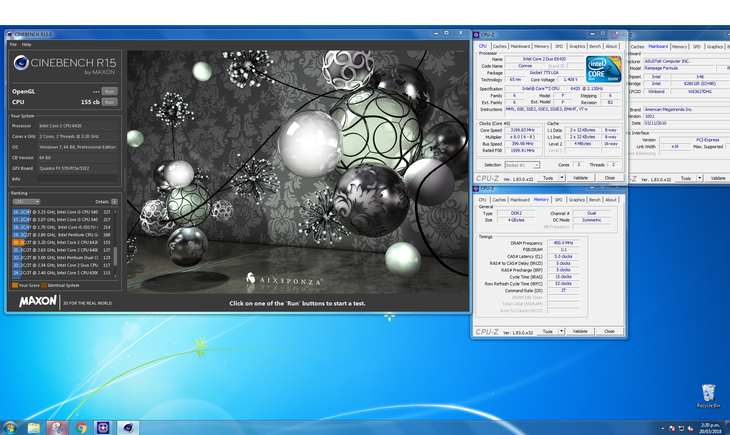730x435 pixels.
Task: Open the network tray icon
Action: point(681,428)
